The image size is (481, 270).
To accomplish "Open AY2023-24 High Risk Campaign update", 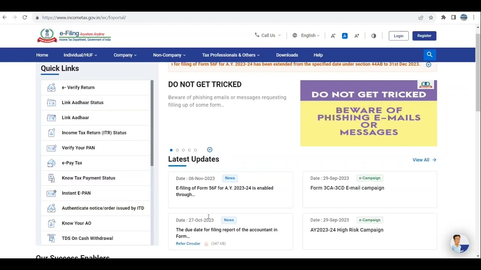I will click(x=370, y=231).
